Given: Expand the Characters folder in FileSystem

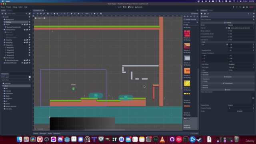Looking at the screenshot, I should 3,94.
